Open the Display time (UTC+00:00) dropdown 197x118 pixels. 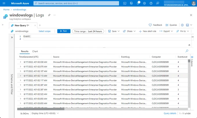(x=45, y=113)
